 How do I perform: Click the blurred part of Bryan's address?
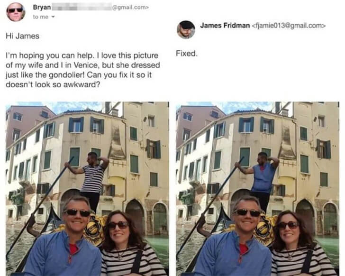click(x=82, y=7)
